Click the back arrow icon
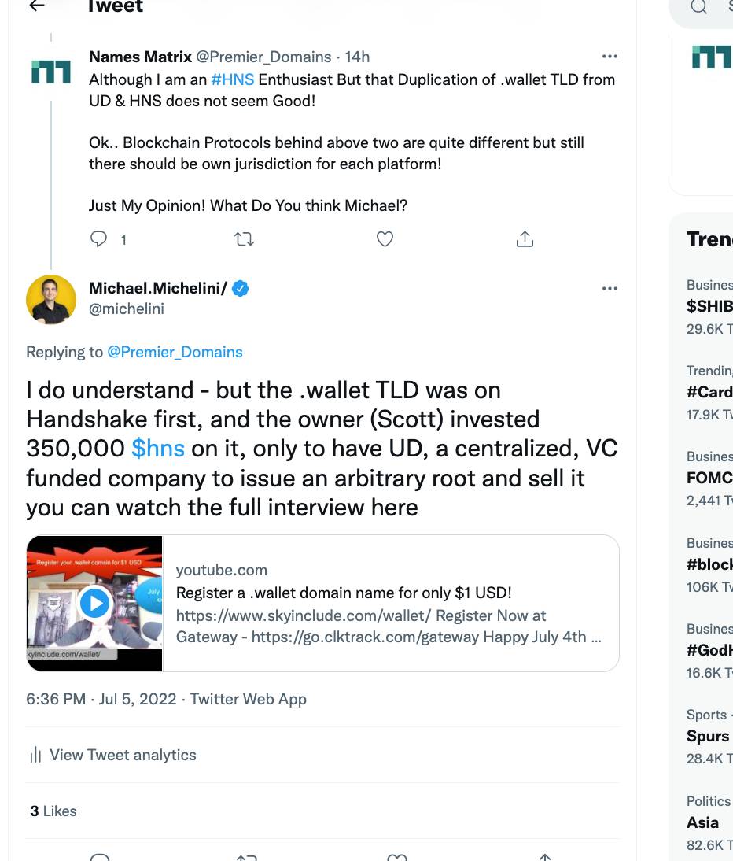 point(36,6)
